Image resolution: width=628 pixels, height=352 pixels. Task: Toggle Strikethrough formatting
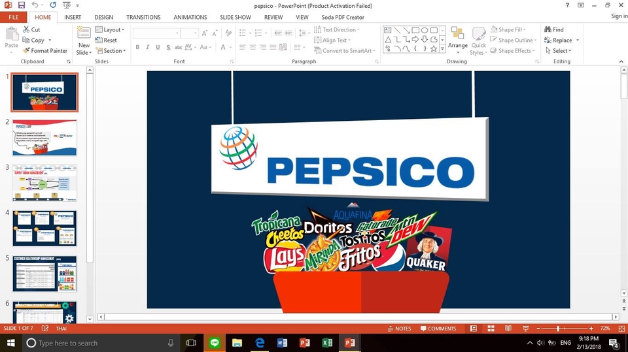(178, 47)
